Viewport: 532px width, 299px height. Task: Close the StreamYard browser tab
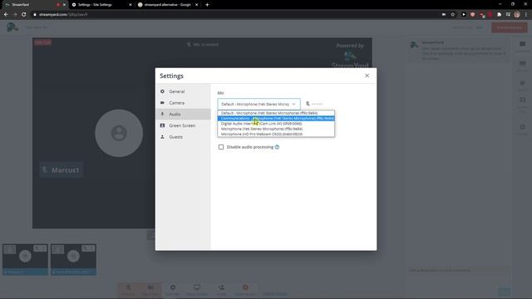coord(65,5)
